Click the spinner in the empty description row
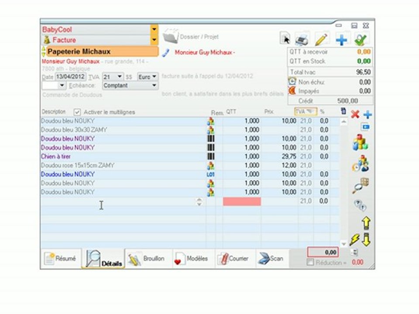 coord(199,201)
